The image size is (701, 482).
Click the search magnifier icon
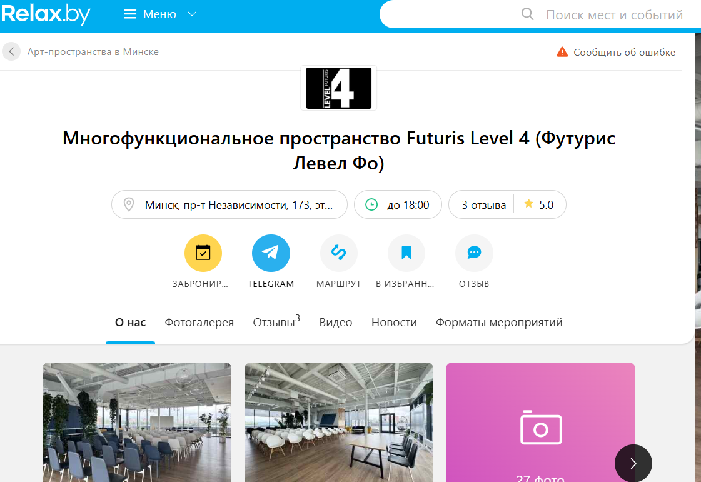pyautogui.click(x=528, y=14)
